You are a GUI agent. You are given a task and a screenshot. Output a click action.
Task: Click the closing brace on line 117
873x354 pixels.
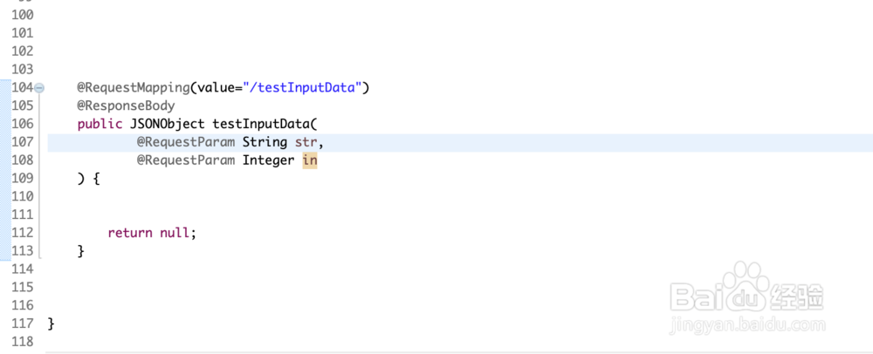[x=51, y=323]
